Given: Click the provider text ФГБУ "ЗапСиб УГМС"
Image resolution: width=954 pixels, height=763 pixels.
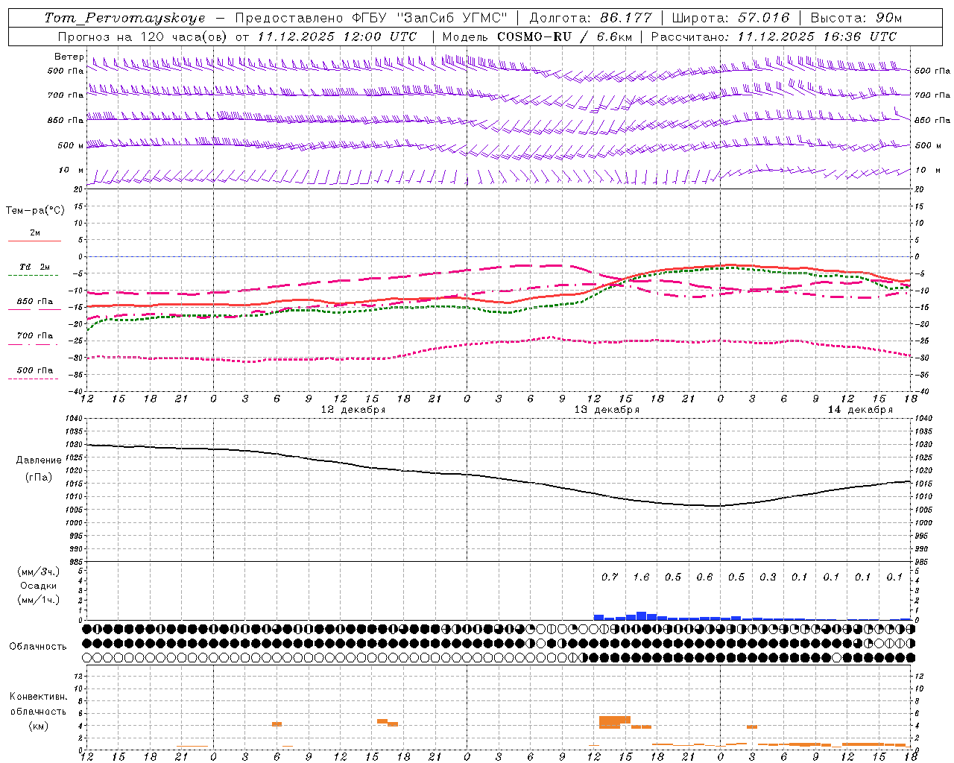Looking at the screenshot, I should 429,18.
